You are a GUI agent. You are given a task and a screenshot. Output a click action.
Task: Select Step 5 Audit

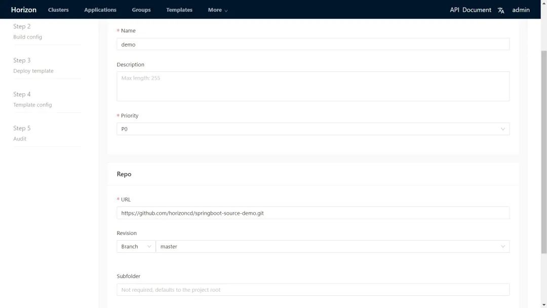pos(22,133)
